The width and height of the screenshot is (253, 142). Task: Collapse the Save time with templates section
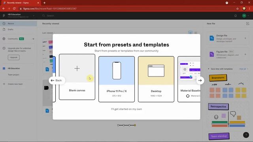click(208, 69)
